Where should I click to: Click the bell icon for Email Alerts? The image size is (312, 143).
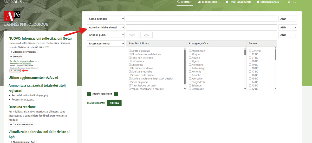[227, 2]
